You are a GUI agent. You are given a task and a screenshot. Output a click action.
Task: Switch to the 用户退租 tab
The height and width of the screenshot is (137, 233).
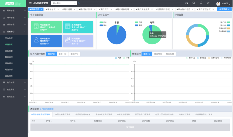(68, 9)
